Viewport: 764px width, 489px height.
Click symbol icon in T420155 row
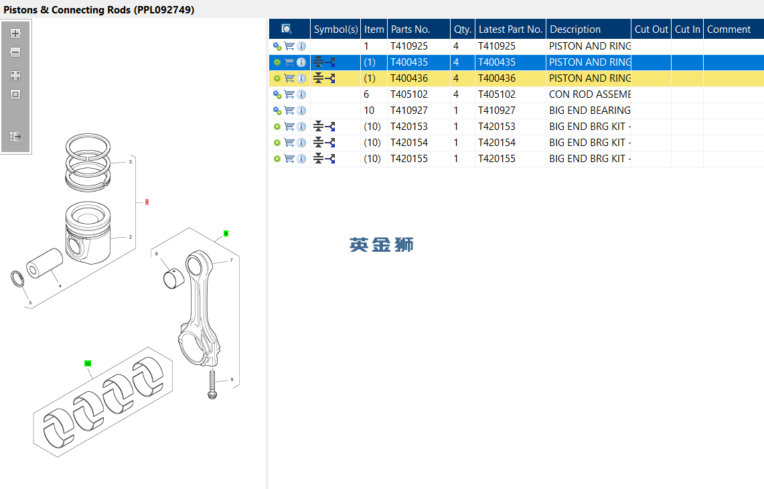tap(324, 159)
